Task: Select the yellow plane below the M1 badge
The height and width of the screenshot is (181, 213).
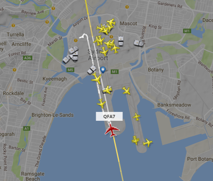Action: [x=126, y=90]
